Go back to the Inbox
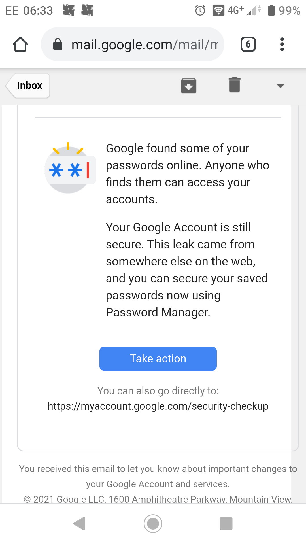 (x=28, y=86)
